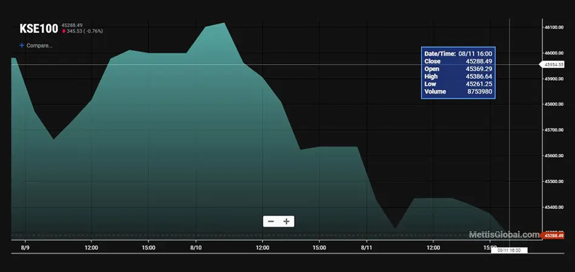Viewport: 575px width, 272px height.
Task: Click the 46000.00 price axis label
Action: [x=554, y=53]
